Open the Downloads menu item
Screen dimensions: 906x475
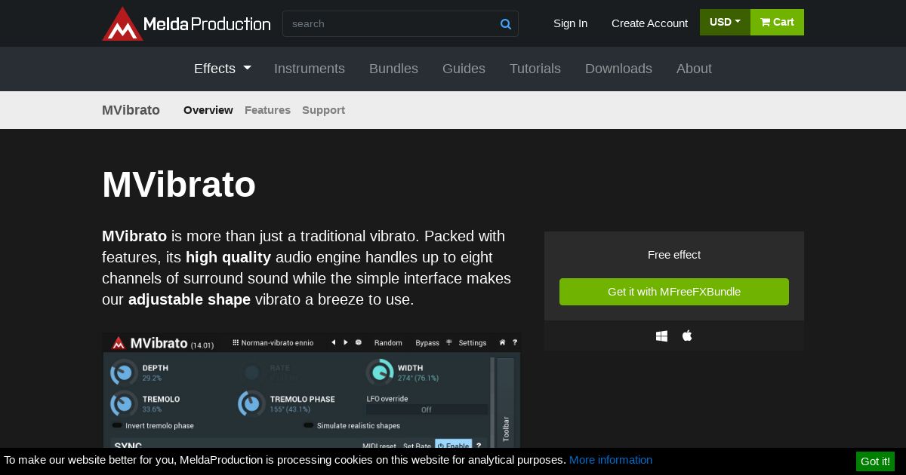coord(618,69)
